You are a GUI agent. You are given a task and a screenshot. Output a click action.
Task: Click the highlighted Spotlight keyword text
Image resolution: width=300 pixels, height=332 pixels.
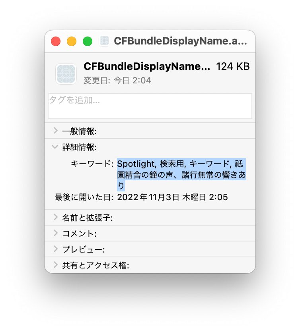point(181,175)
